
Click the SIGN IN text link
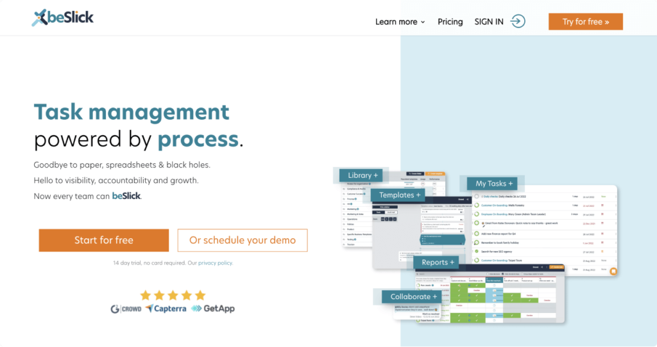click(489, 22)
